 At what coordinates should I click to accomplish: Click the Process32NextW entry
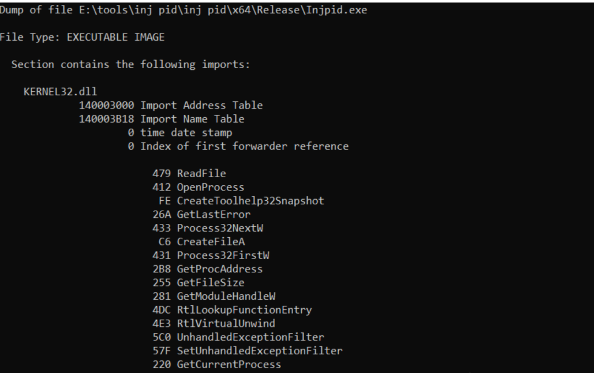click(x=207, y=228)
